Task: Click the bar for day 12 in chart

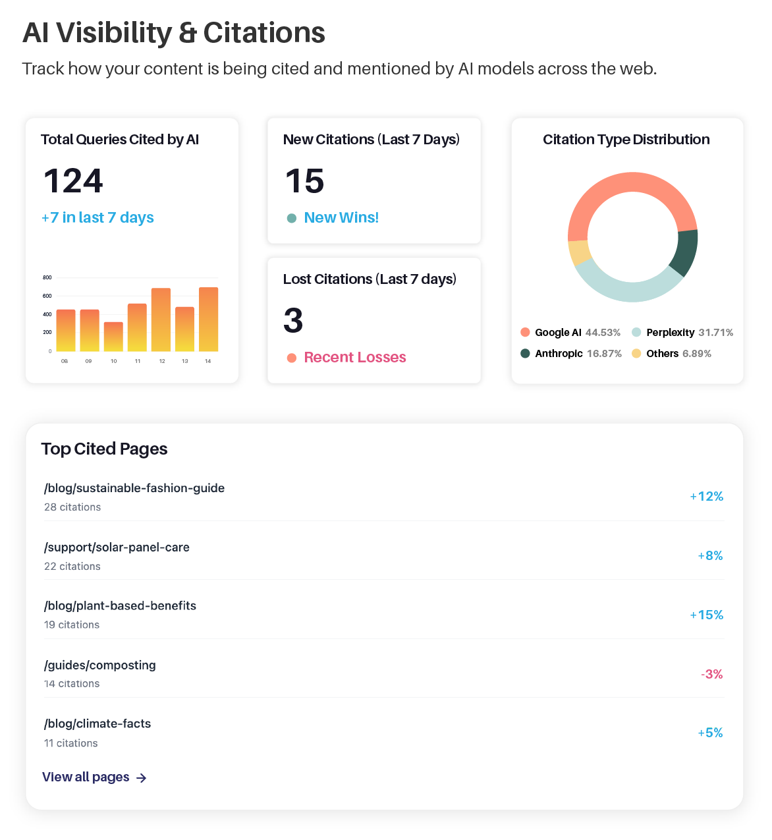Action: pyautogui.click(x=161, y=320)
